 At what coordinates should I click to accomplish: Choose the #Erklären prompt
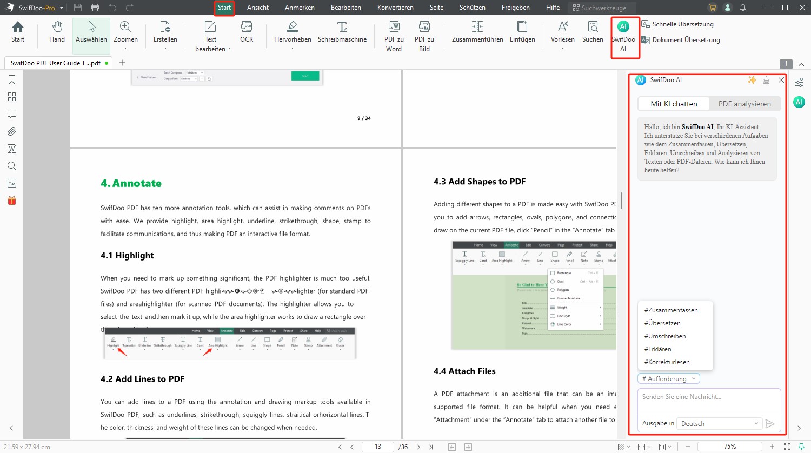pyautogui.click(x=657, y=349)
